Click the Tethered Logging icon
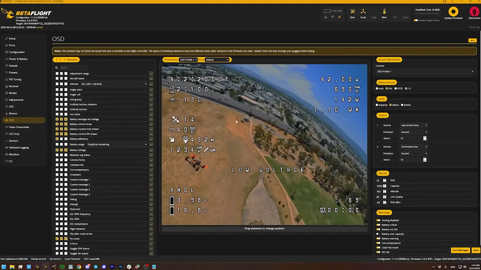The height and width of the screenshot is (270, 481). [x=7, y=147]
